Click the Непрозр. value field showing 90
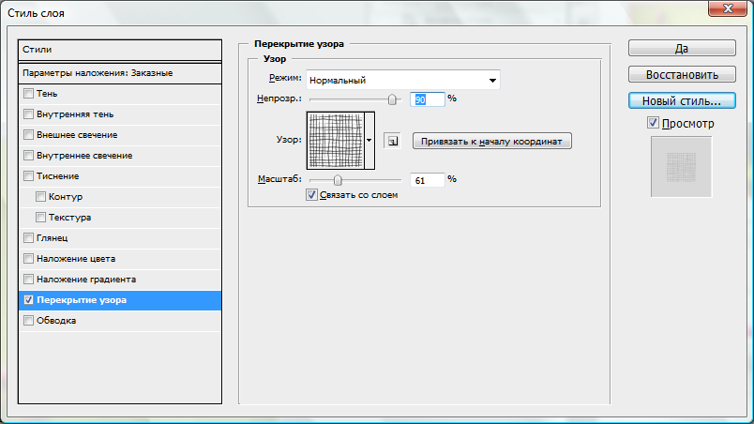 pyautogui.click(x=428, y=99)
